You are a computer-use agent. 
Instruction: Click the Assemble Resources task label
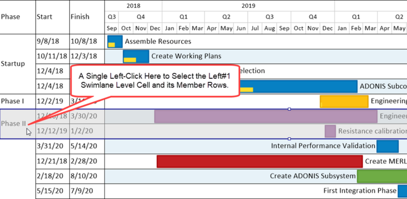click(x=158, y=42)
